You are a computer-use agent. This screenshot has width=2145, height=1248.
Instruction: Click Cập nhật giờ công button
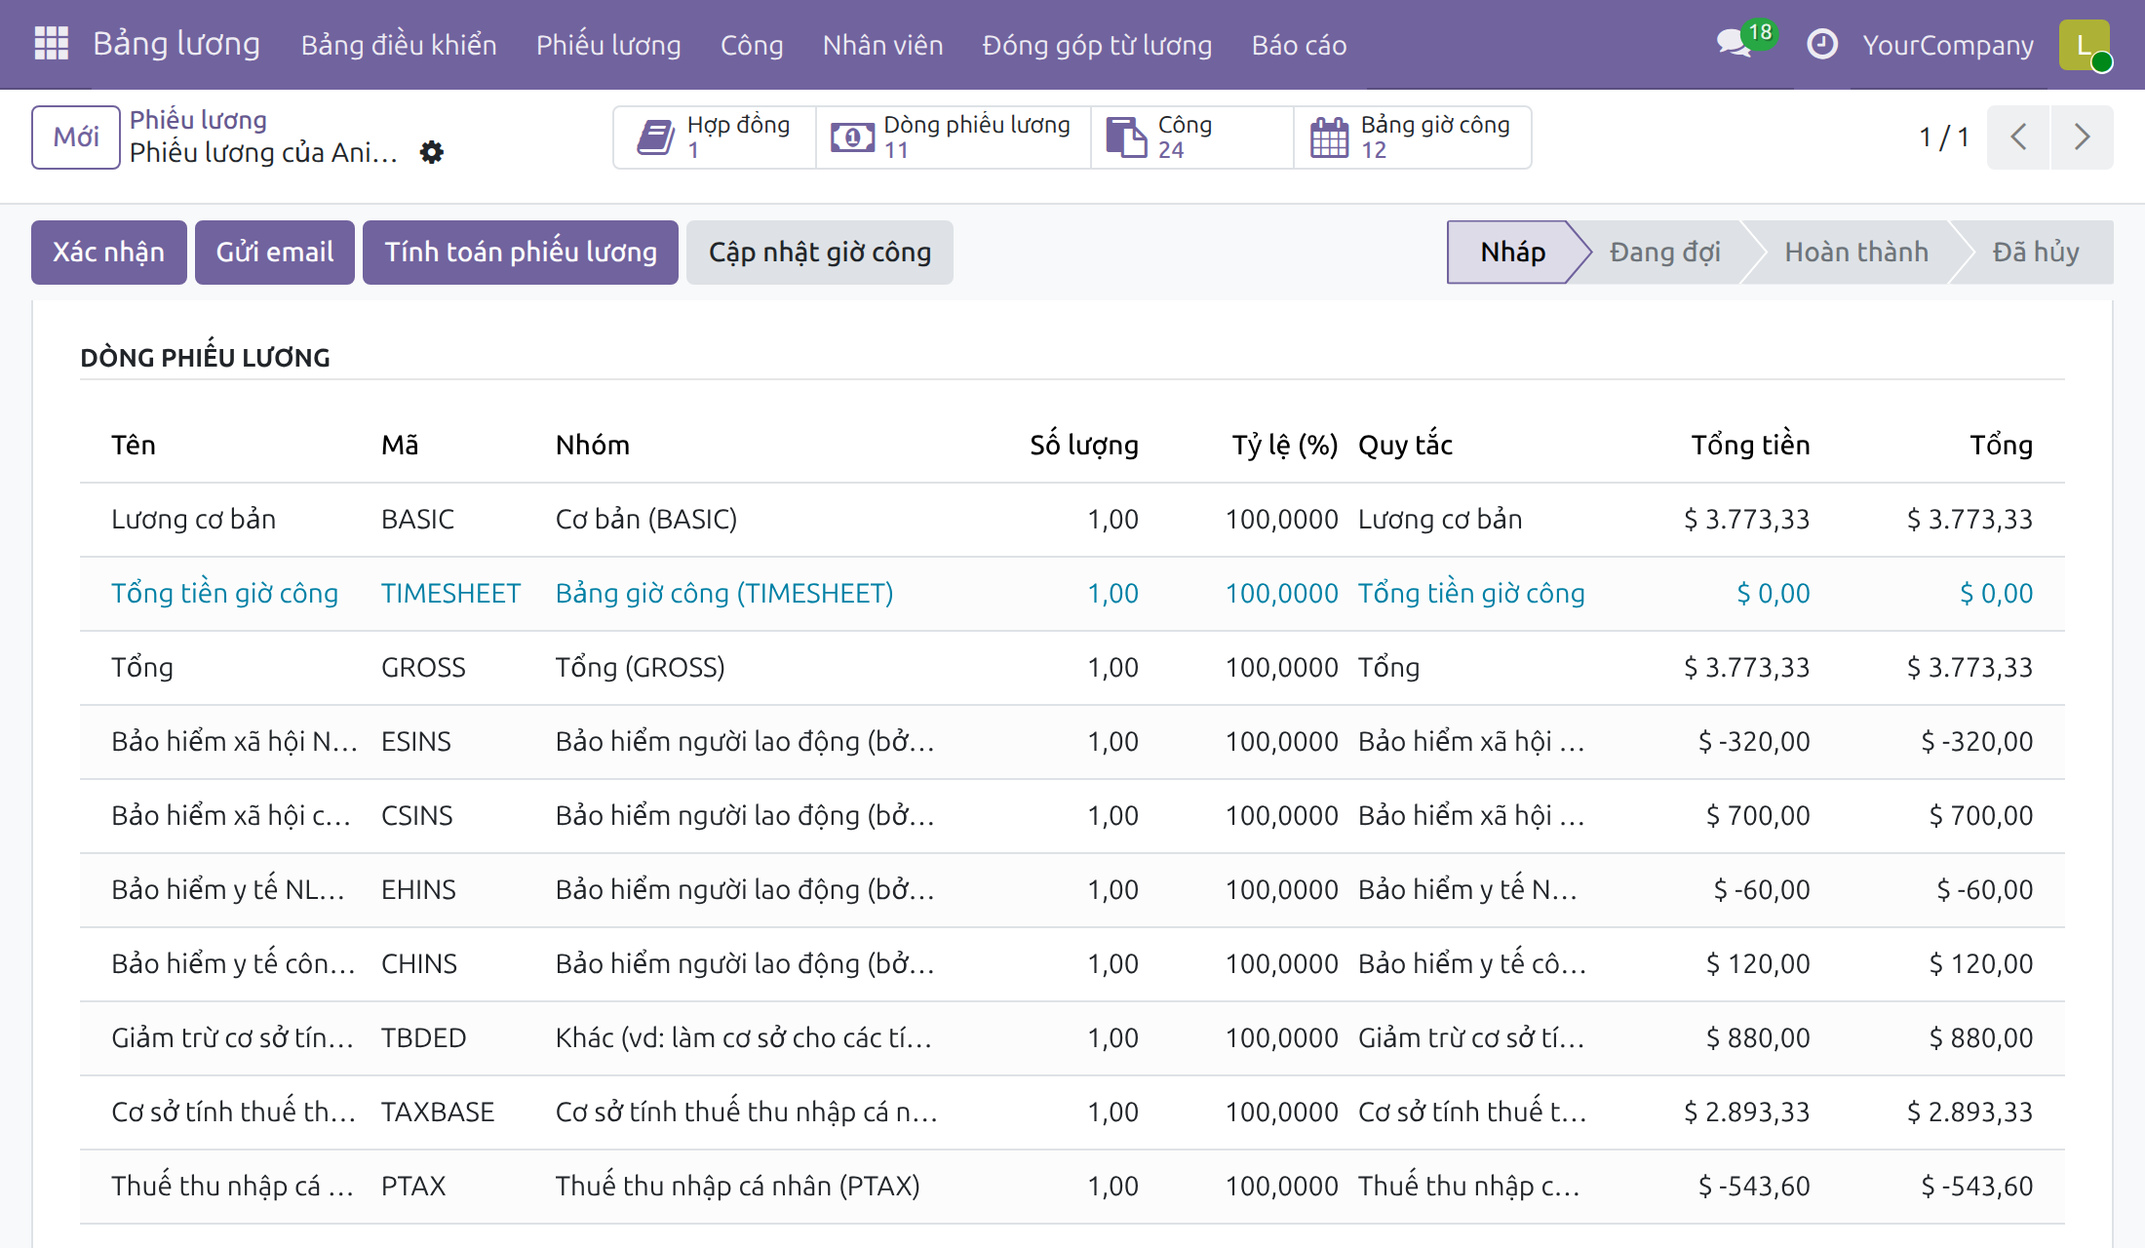tap(820, 253)
